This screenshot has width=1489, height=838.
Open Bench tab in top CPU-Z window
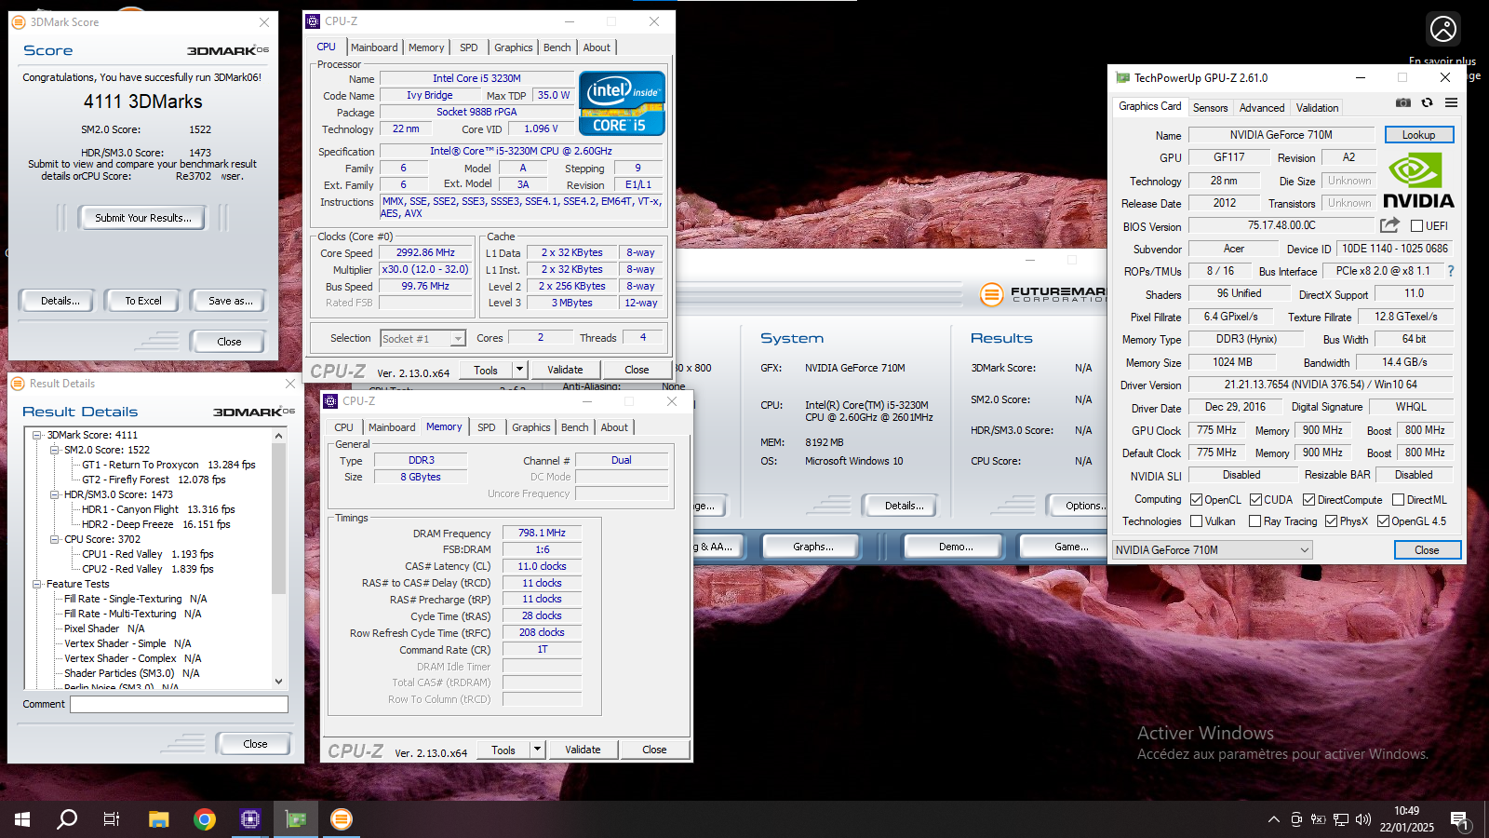click(557, 47)
